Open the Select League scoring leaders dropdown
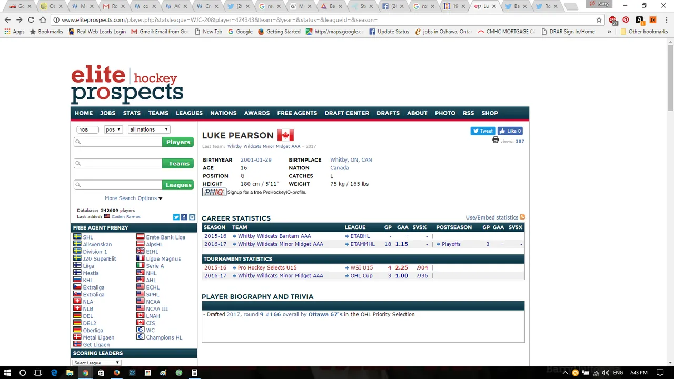Viewport: 674px width, 379px height. (97, 363)
